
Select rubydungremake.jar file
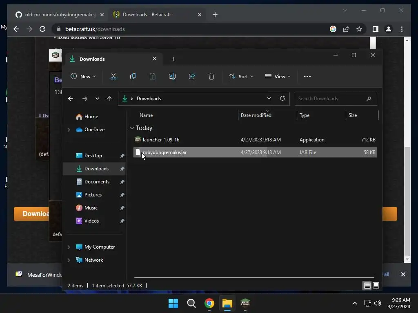[x=255, y=152]
